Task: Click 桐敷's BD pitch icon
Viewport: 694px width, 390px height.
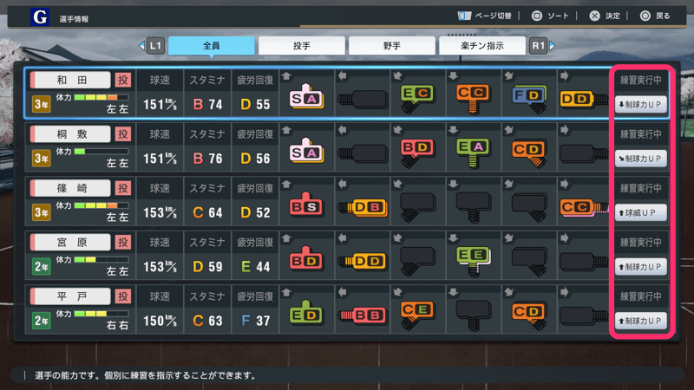Action: pos(417,153)
